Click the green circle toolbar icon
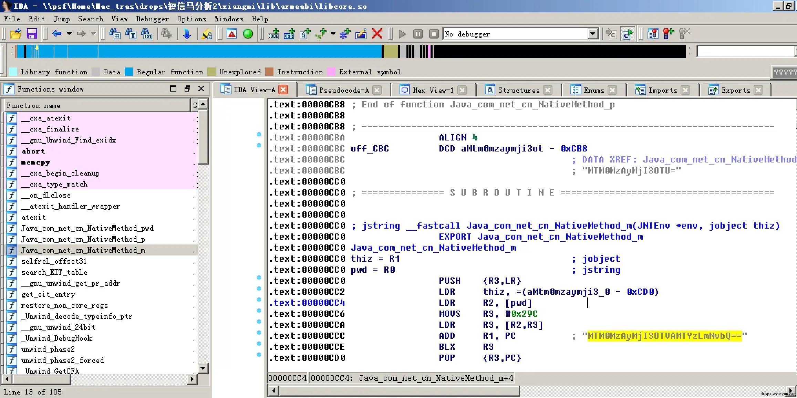Viewport: 797px width, 398px height. click(248, 34)
